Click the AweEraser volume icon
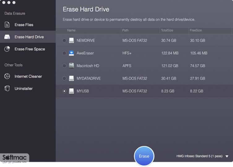 pos(71,53)
